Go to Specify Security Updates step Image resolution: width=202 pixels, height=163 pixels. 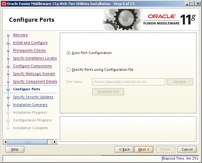tap(33, 97)
